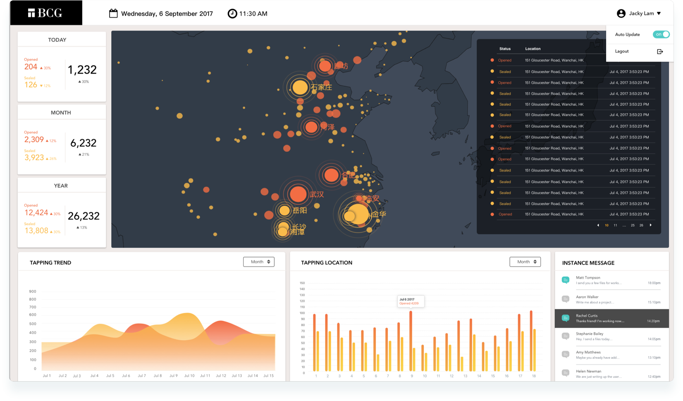Open Matt Tompson's chat bubble icon
The image size is (683, 401).
pyautogui.click(x=566, y=280)
